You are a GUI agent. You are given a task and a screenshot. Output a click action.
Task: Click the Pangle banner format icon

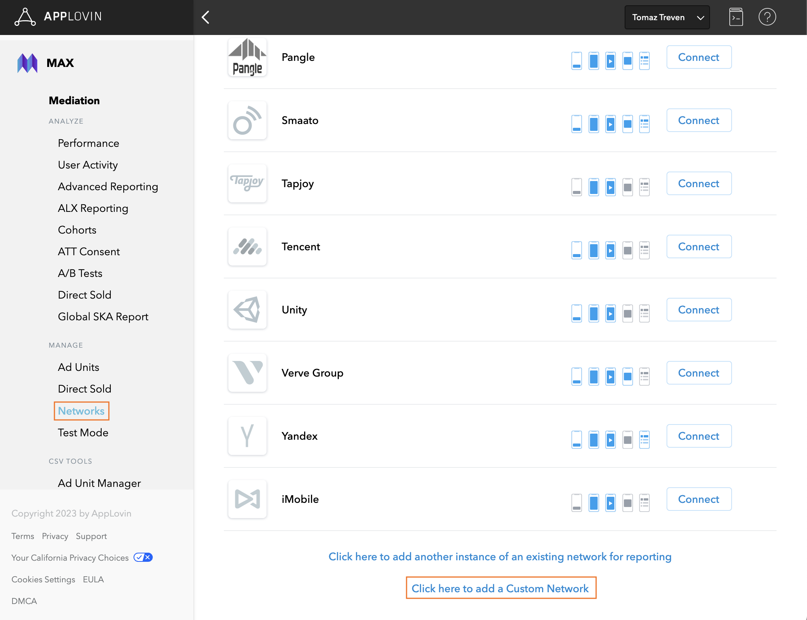point(577,60)
